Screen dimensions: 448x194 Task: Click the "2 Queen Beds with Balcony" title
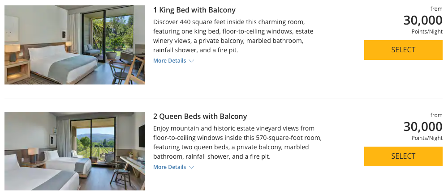(200, 117)
